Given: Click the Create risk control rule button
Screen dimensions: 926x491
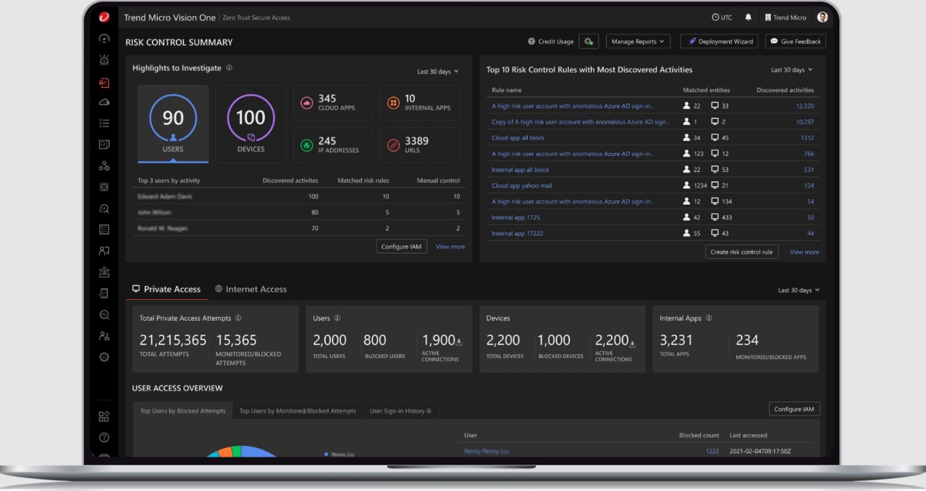Looking at the screenshot, I should point(741,252).
